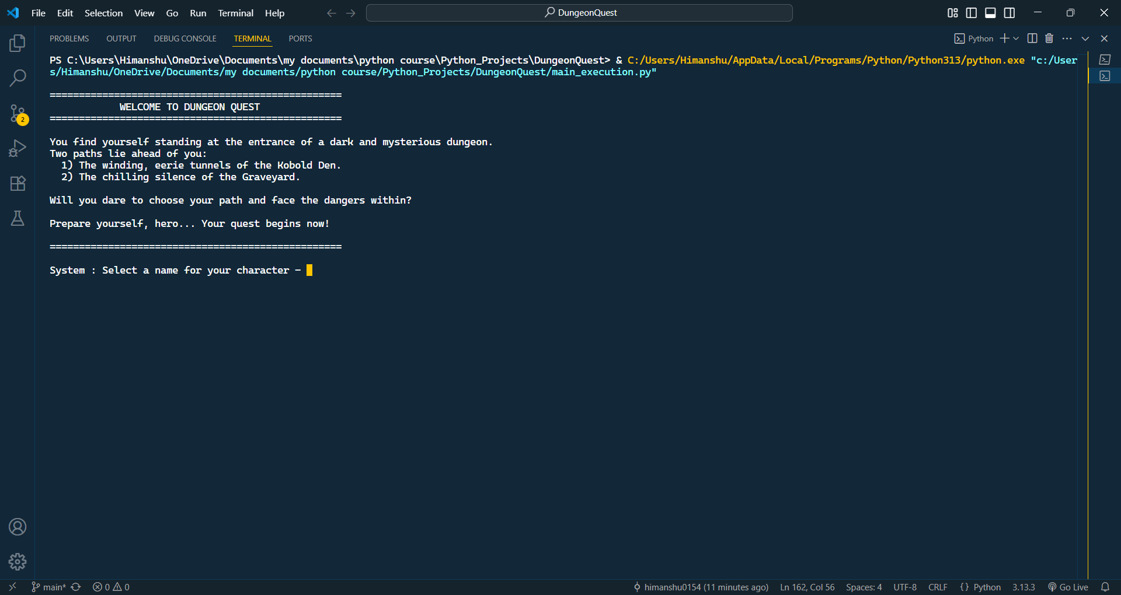Open the Testing flask view
The image size is (1121, 595).
(18, 218)
